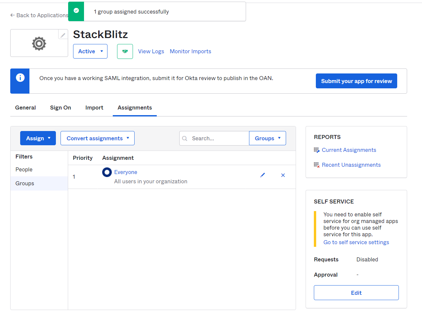Click the Recent Unassignments report icon
This screenshot has height=312, width=422.
(x=316, y=164)
